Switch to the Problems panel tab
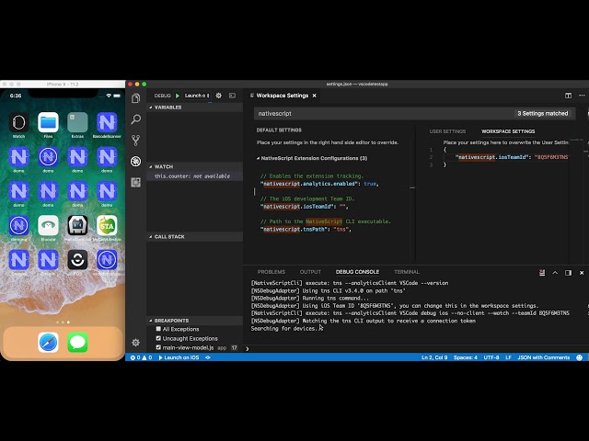Image resolution: width=589 pixels, height=441 pixels. (x=271, y=272)
